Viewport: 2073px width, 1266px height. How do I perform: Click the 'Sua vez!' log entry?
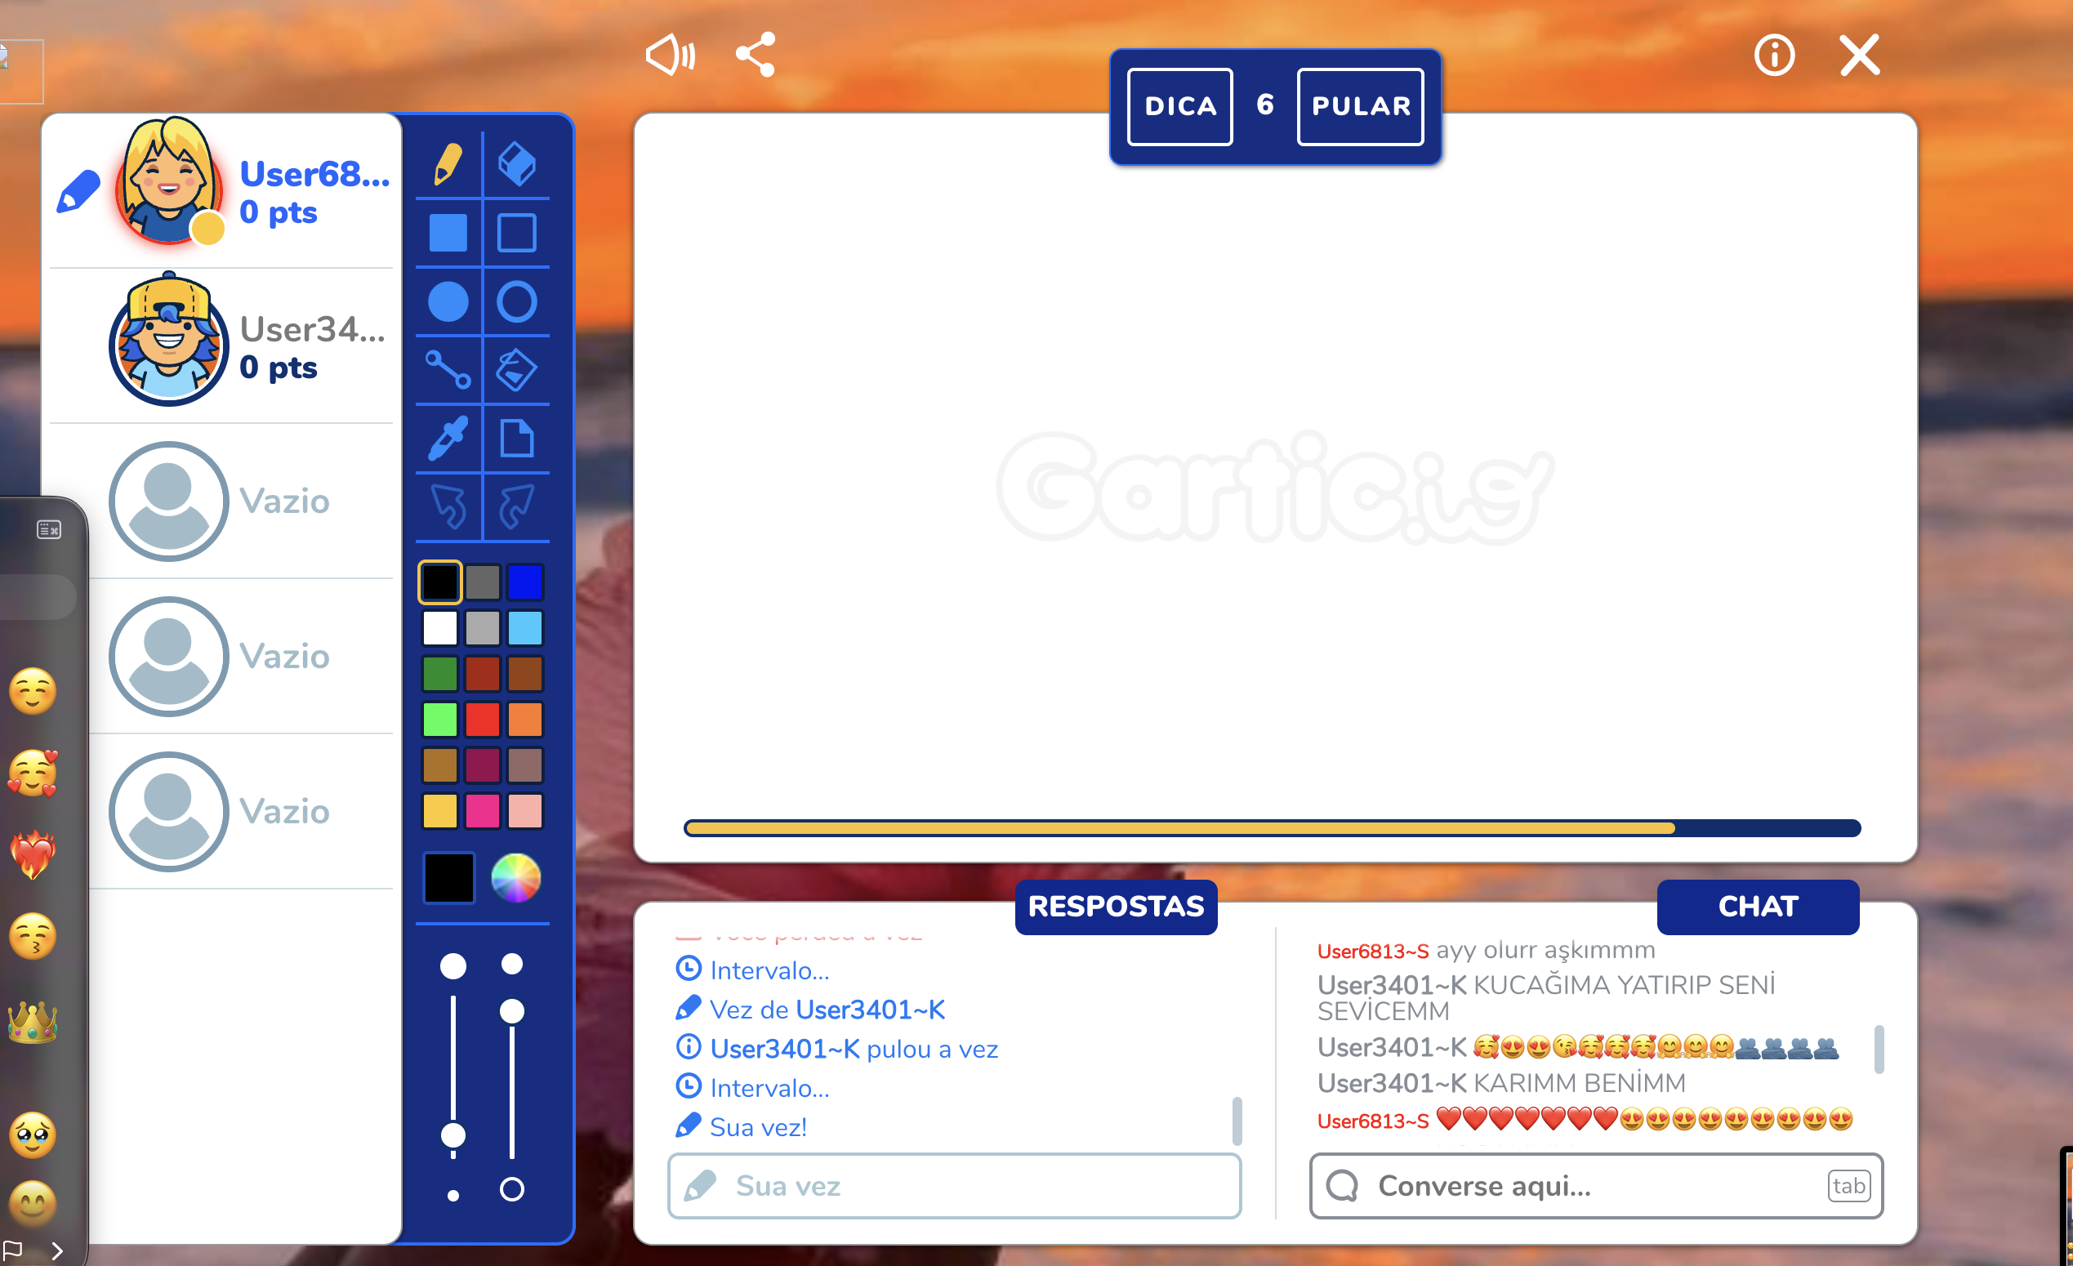(x=741, y=1127)
